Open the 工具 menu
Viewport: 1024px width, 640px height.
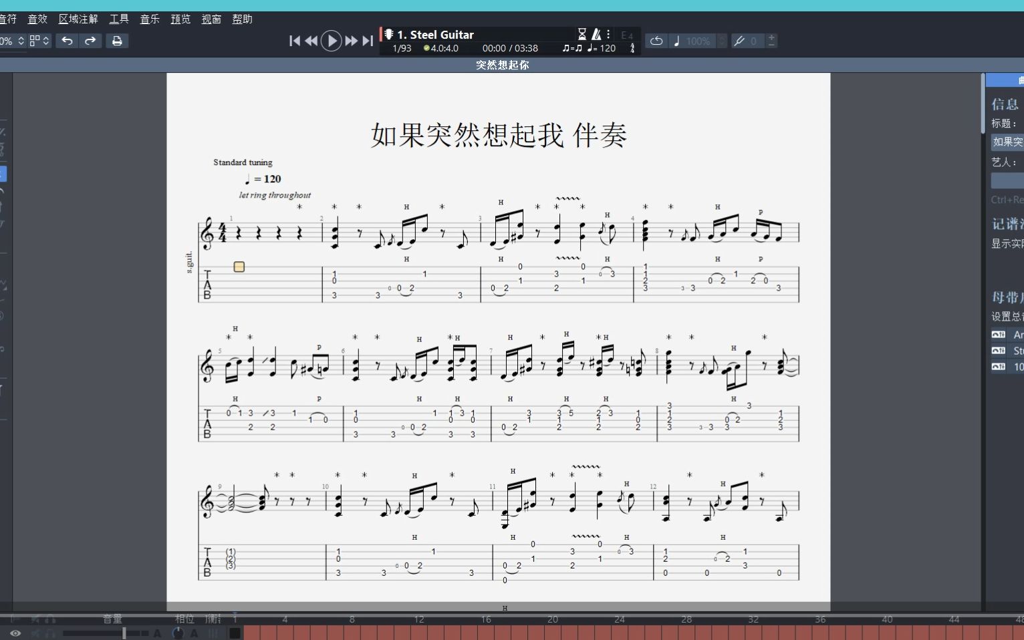pyautogui.click(x=119, y=19)
